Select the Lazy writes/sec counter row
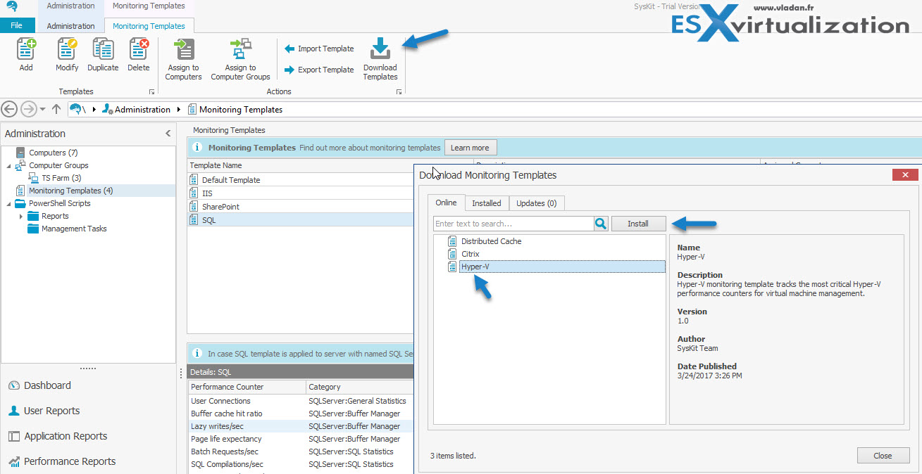 tap(301, 426)
